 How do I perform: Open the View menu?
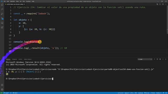[17, 1]
